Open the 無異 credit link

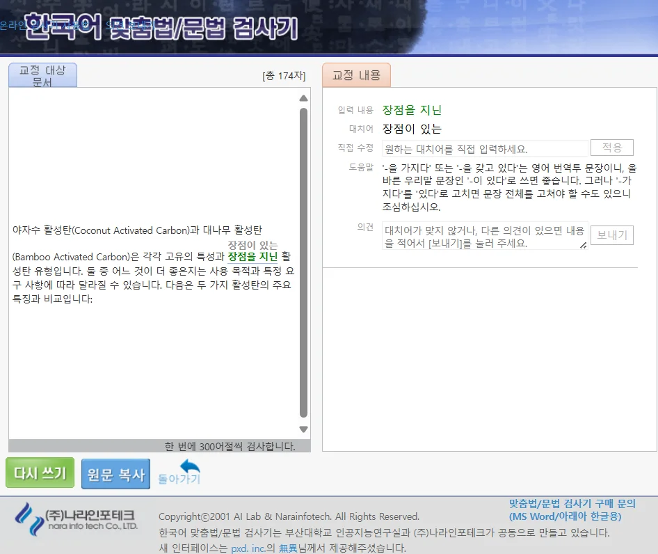point(289,547)
